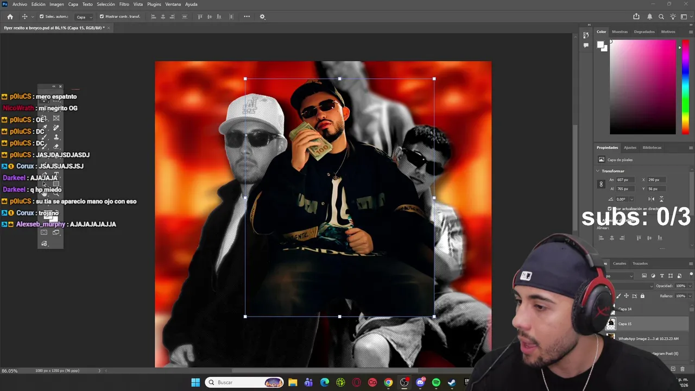
Task: Click the flip horizontal icon
Action: pyautogui.click(x=651, y=199)
